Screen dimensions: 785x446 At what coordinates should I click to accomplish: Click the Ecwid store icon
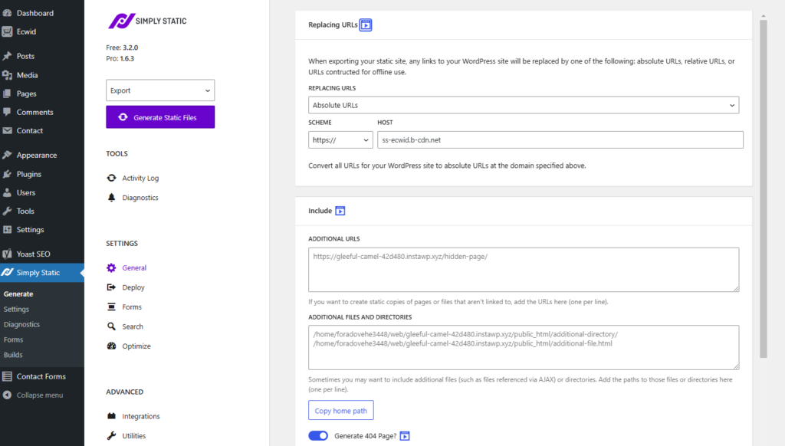click(7, 31)
